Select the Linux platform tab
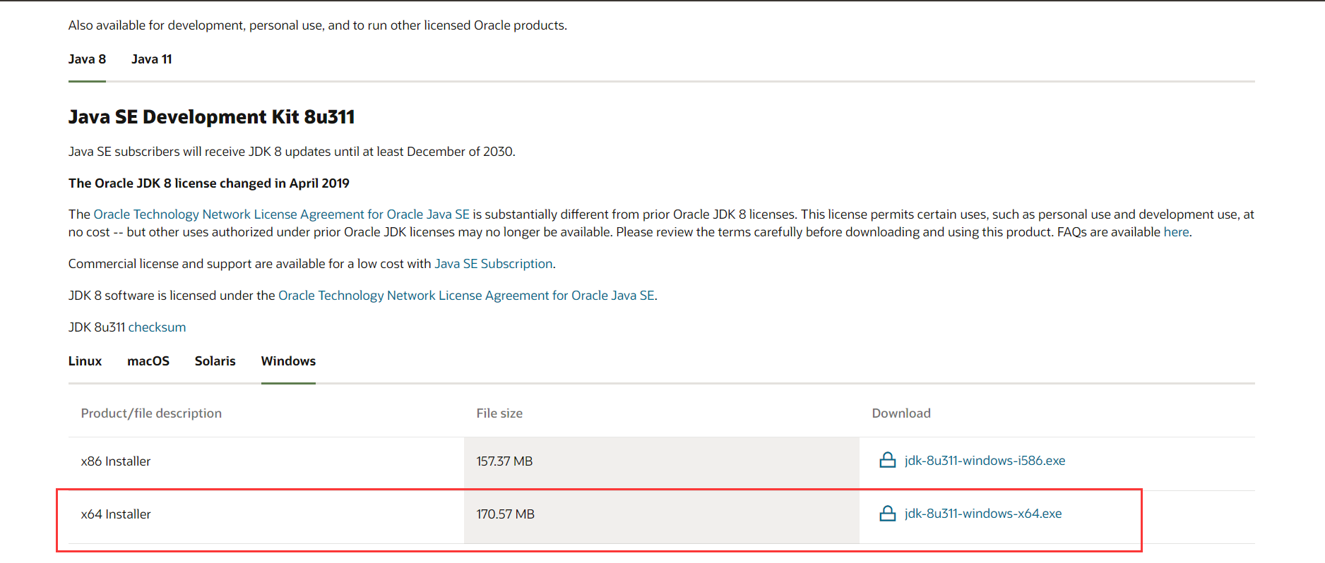1325x563 pixels. (x=85, y=361)
